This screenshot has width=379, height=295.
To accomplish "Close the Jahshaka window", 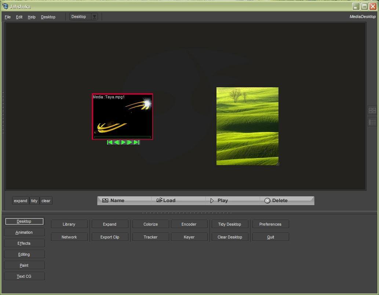I will tap(373, 7).
